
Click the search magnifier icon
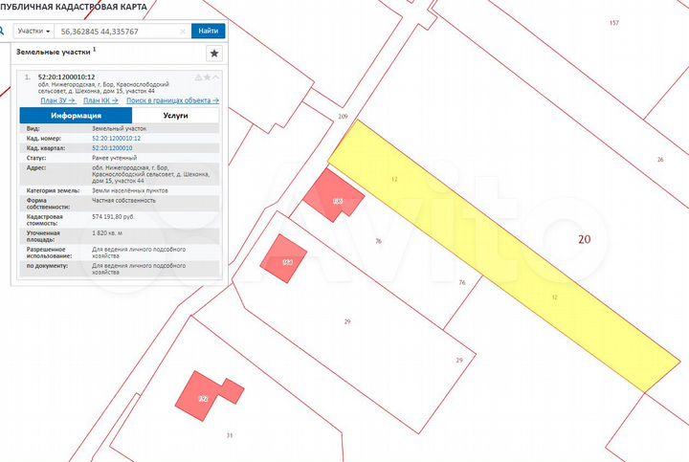pos(5,31)
